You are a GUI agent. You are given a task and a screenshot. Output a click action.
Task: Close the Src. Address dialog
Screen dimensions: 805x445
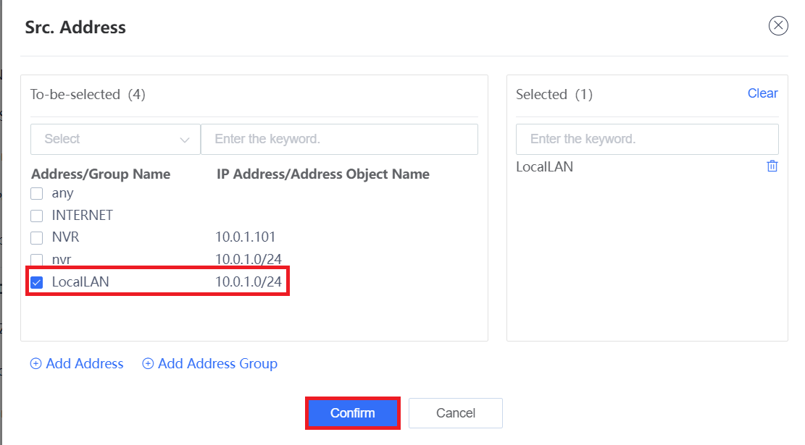[777, 25]
